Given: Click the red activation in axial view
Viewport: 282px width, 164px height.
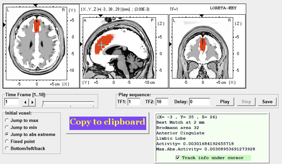Looking at the screenshot, I should 37,26.
